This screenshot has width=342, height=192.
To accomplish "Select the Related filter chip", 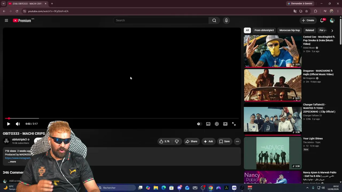I will pos(310,30).
